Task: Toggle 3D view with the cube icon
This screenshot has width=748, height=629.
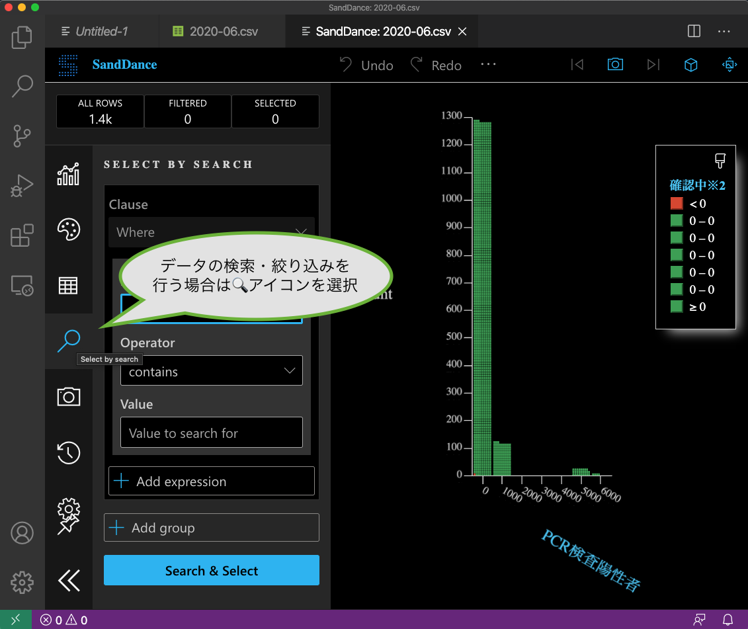Action: click(690, 64)
